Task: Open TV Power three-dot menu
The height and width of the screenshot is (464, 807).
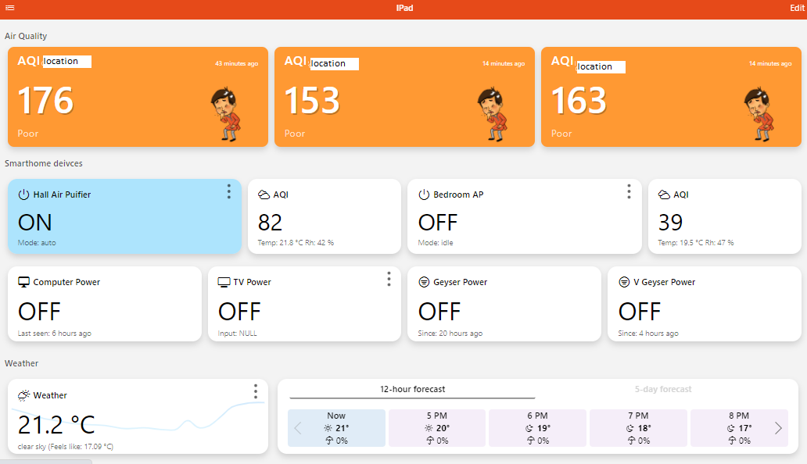Action: pos(389,279)
